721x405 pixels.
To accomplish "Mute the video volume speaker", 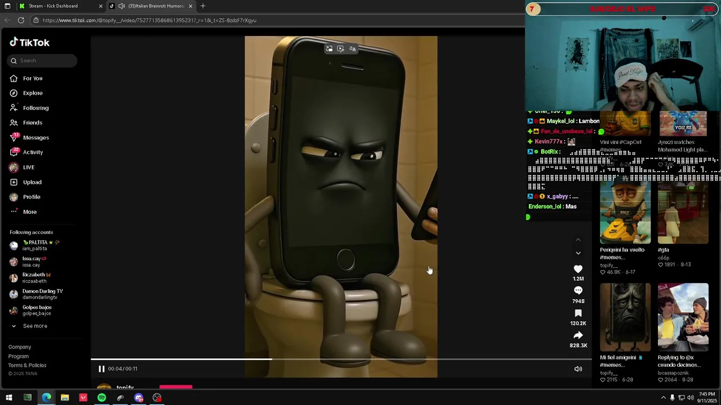I will (x=578, y=369).
